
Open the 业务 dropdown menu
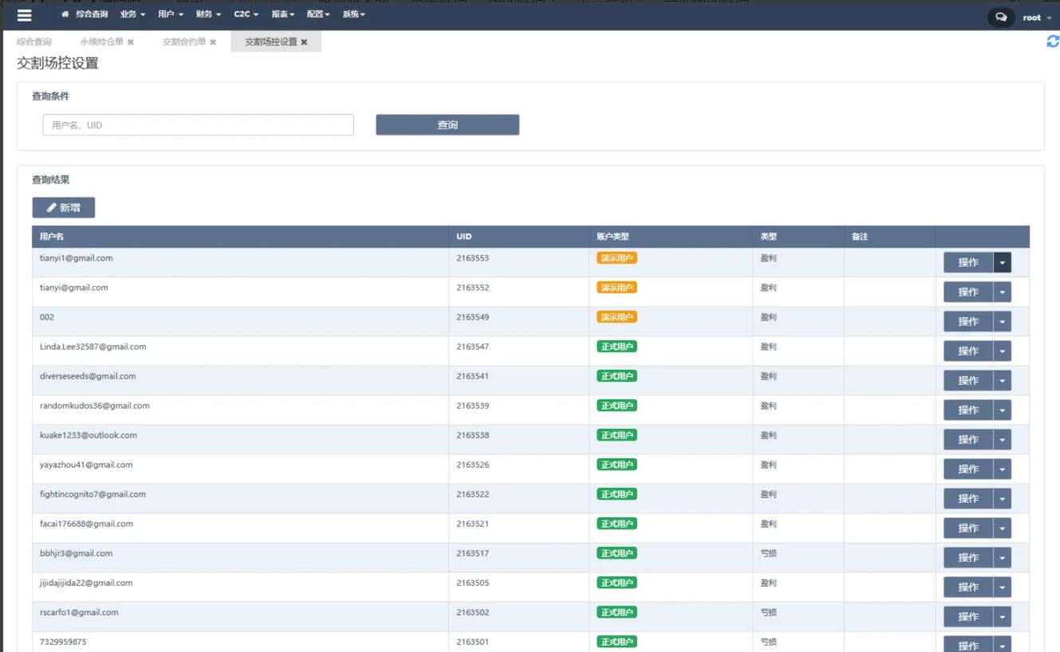coord(132,14)
